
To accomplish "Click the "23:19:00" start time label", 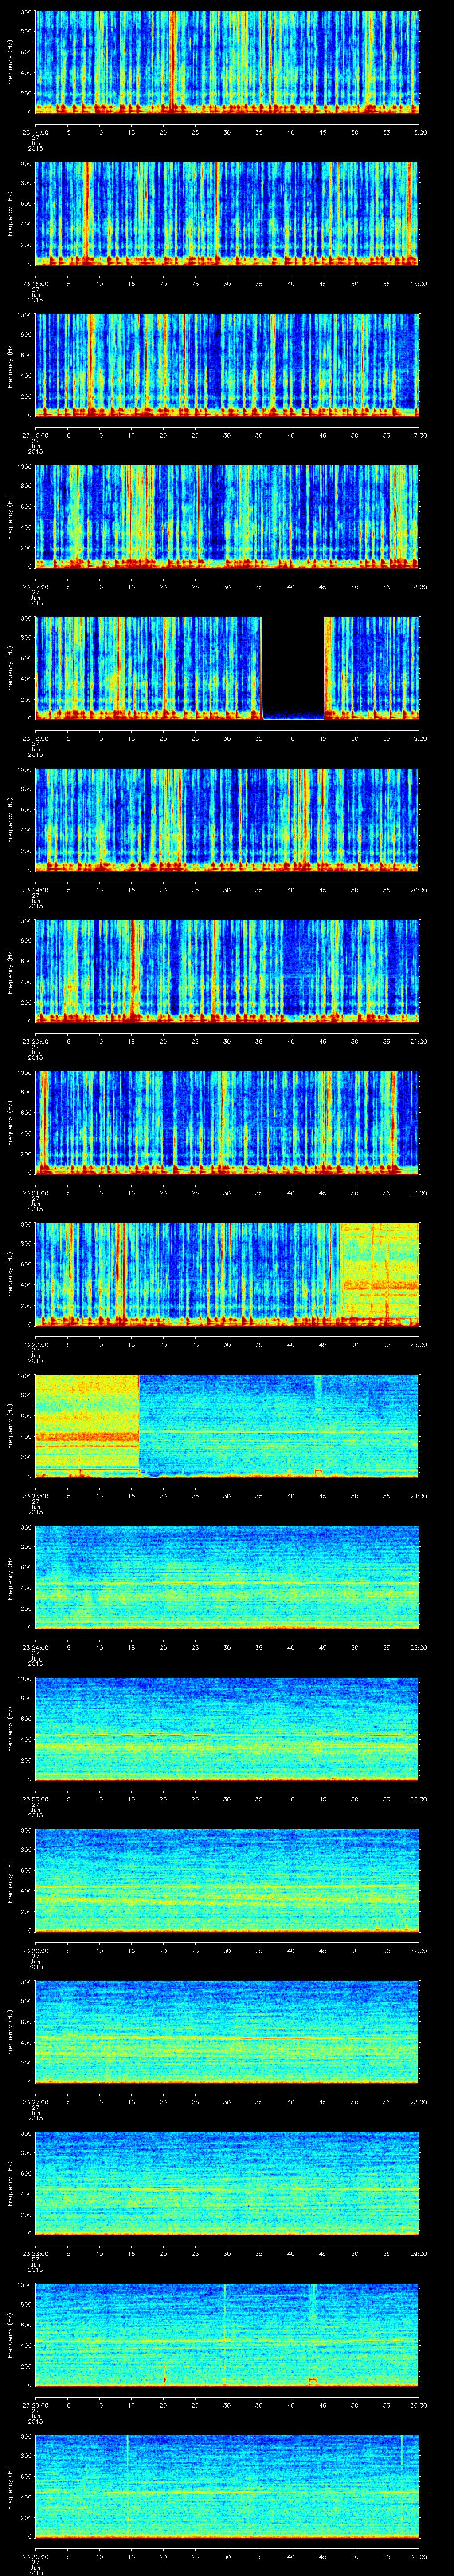I will click(35, 890).
